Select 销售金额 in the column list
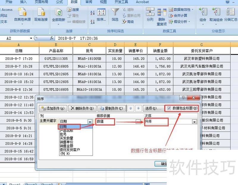238x185 pixels. (x=76, y=146)
